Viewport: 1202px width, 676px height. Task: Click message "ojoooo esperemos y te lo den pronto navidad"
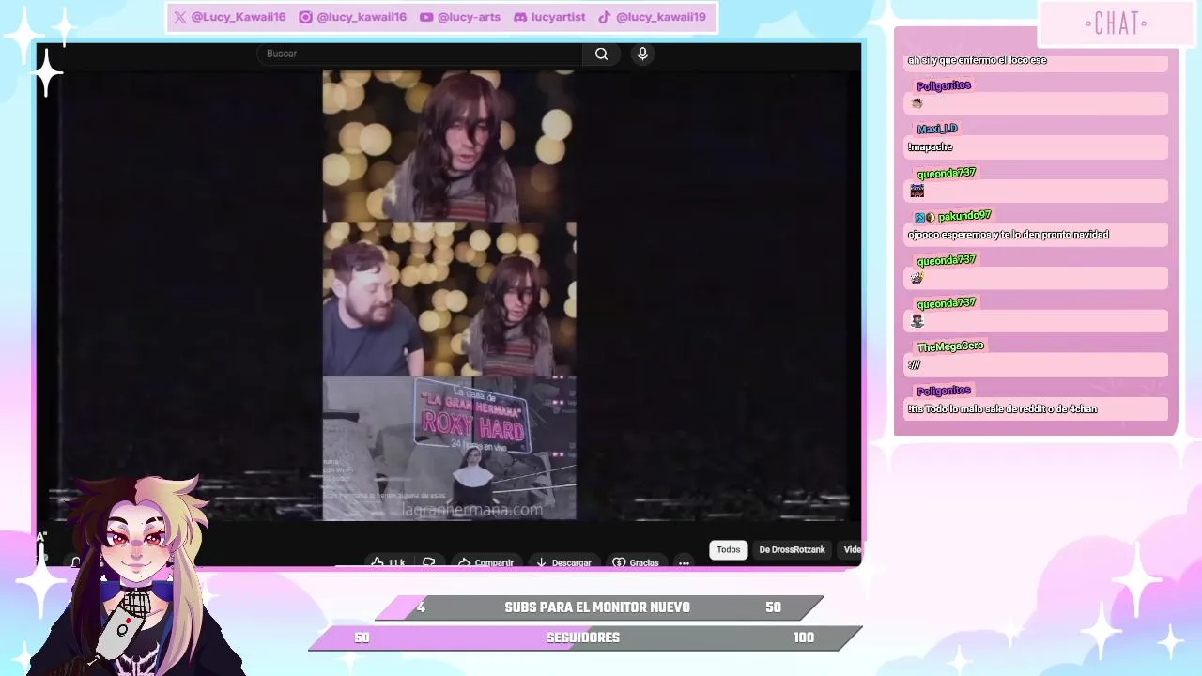(x=1009, y=235)
